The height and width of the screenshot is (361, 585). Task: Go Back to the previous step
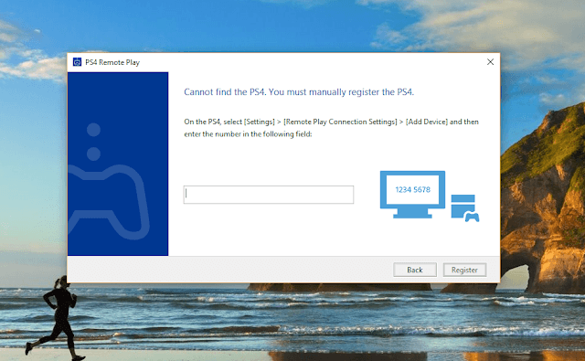click(x=414, y=270)
